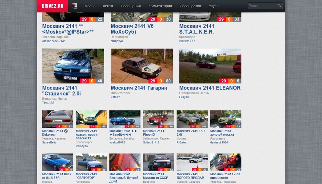The image size is (322, 184).
Task: Expand the Моё dropdown menu
Action: 90,6
